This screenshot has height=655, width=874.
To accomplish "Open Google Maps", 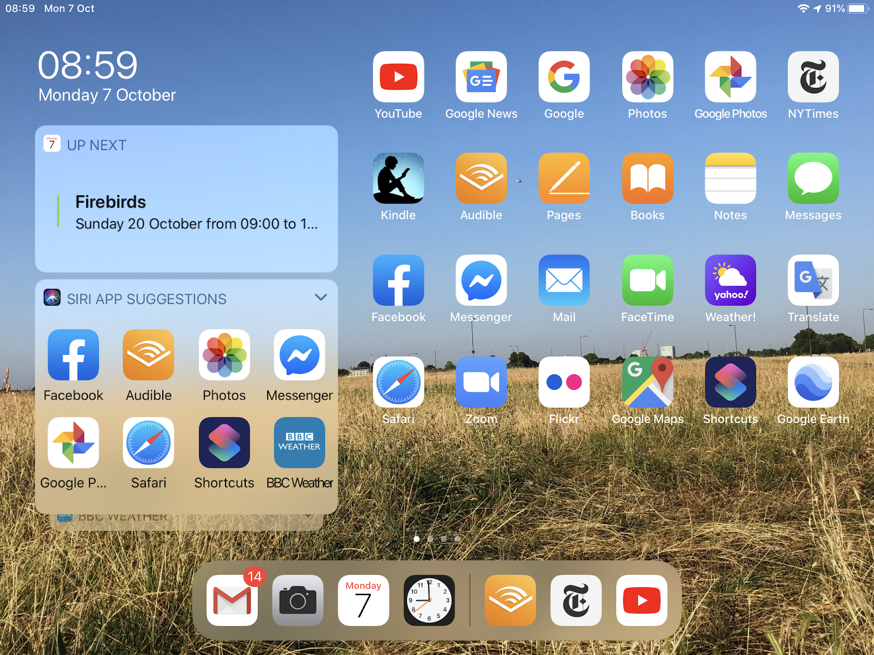I will point(647,382).
